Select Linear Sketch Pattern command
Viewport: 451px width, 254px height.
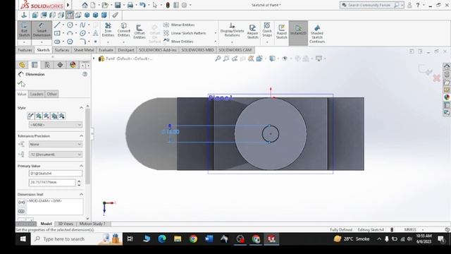point(185,33)
